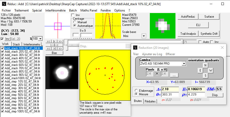Screen dimensions: 230x117
Task: Open the Caméra ZWO ASI dropdown
Action: (x=184, y=64)
